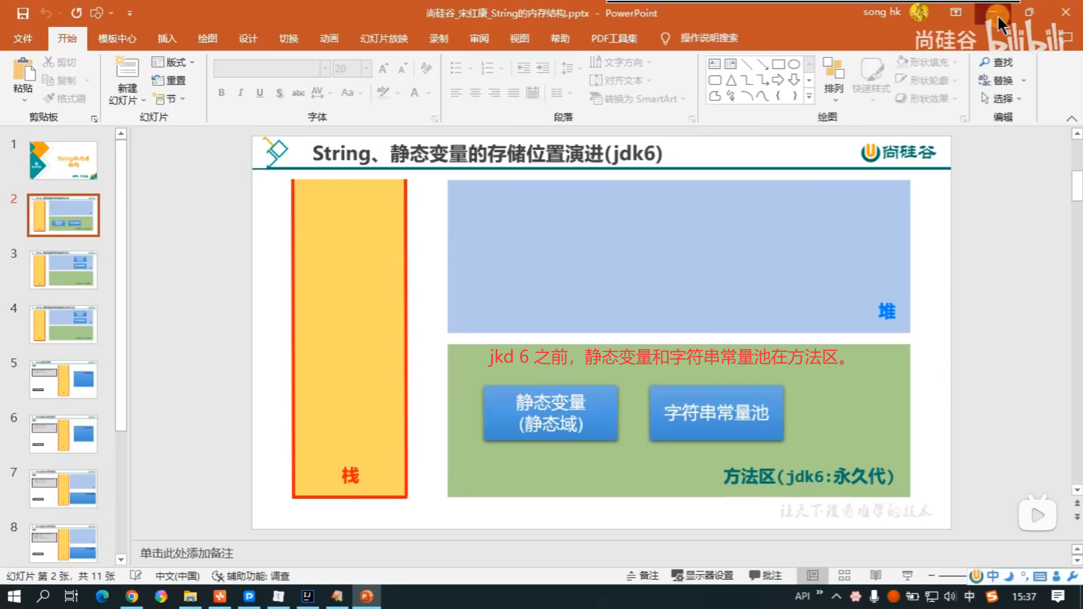Toggle the Comments (批注) pane
The width and height of the screenshot is (1083, 609).
point(765,575)
